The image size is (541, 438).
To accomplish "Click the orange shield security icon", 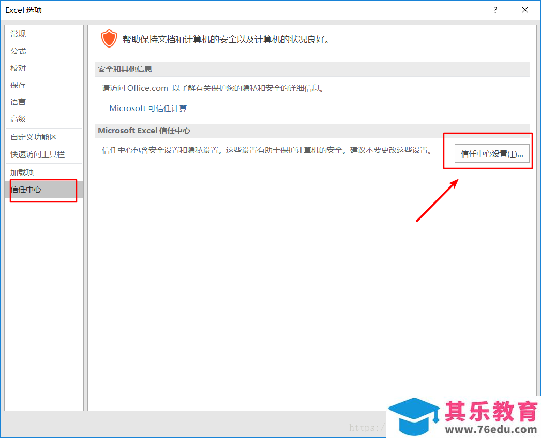I will [x=109, y=38].
